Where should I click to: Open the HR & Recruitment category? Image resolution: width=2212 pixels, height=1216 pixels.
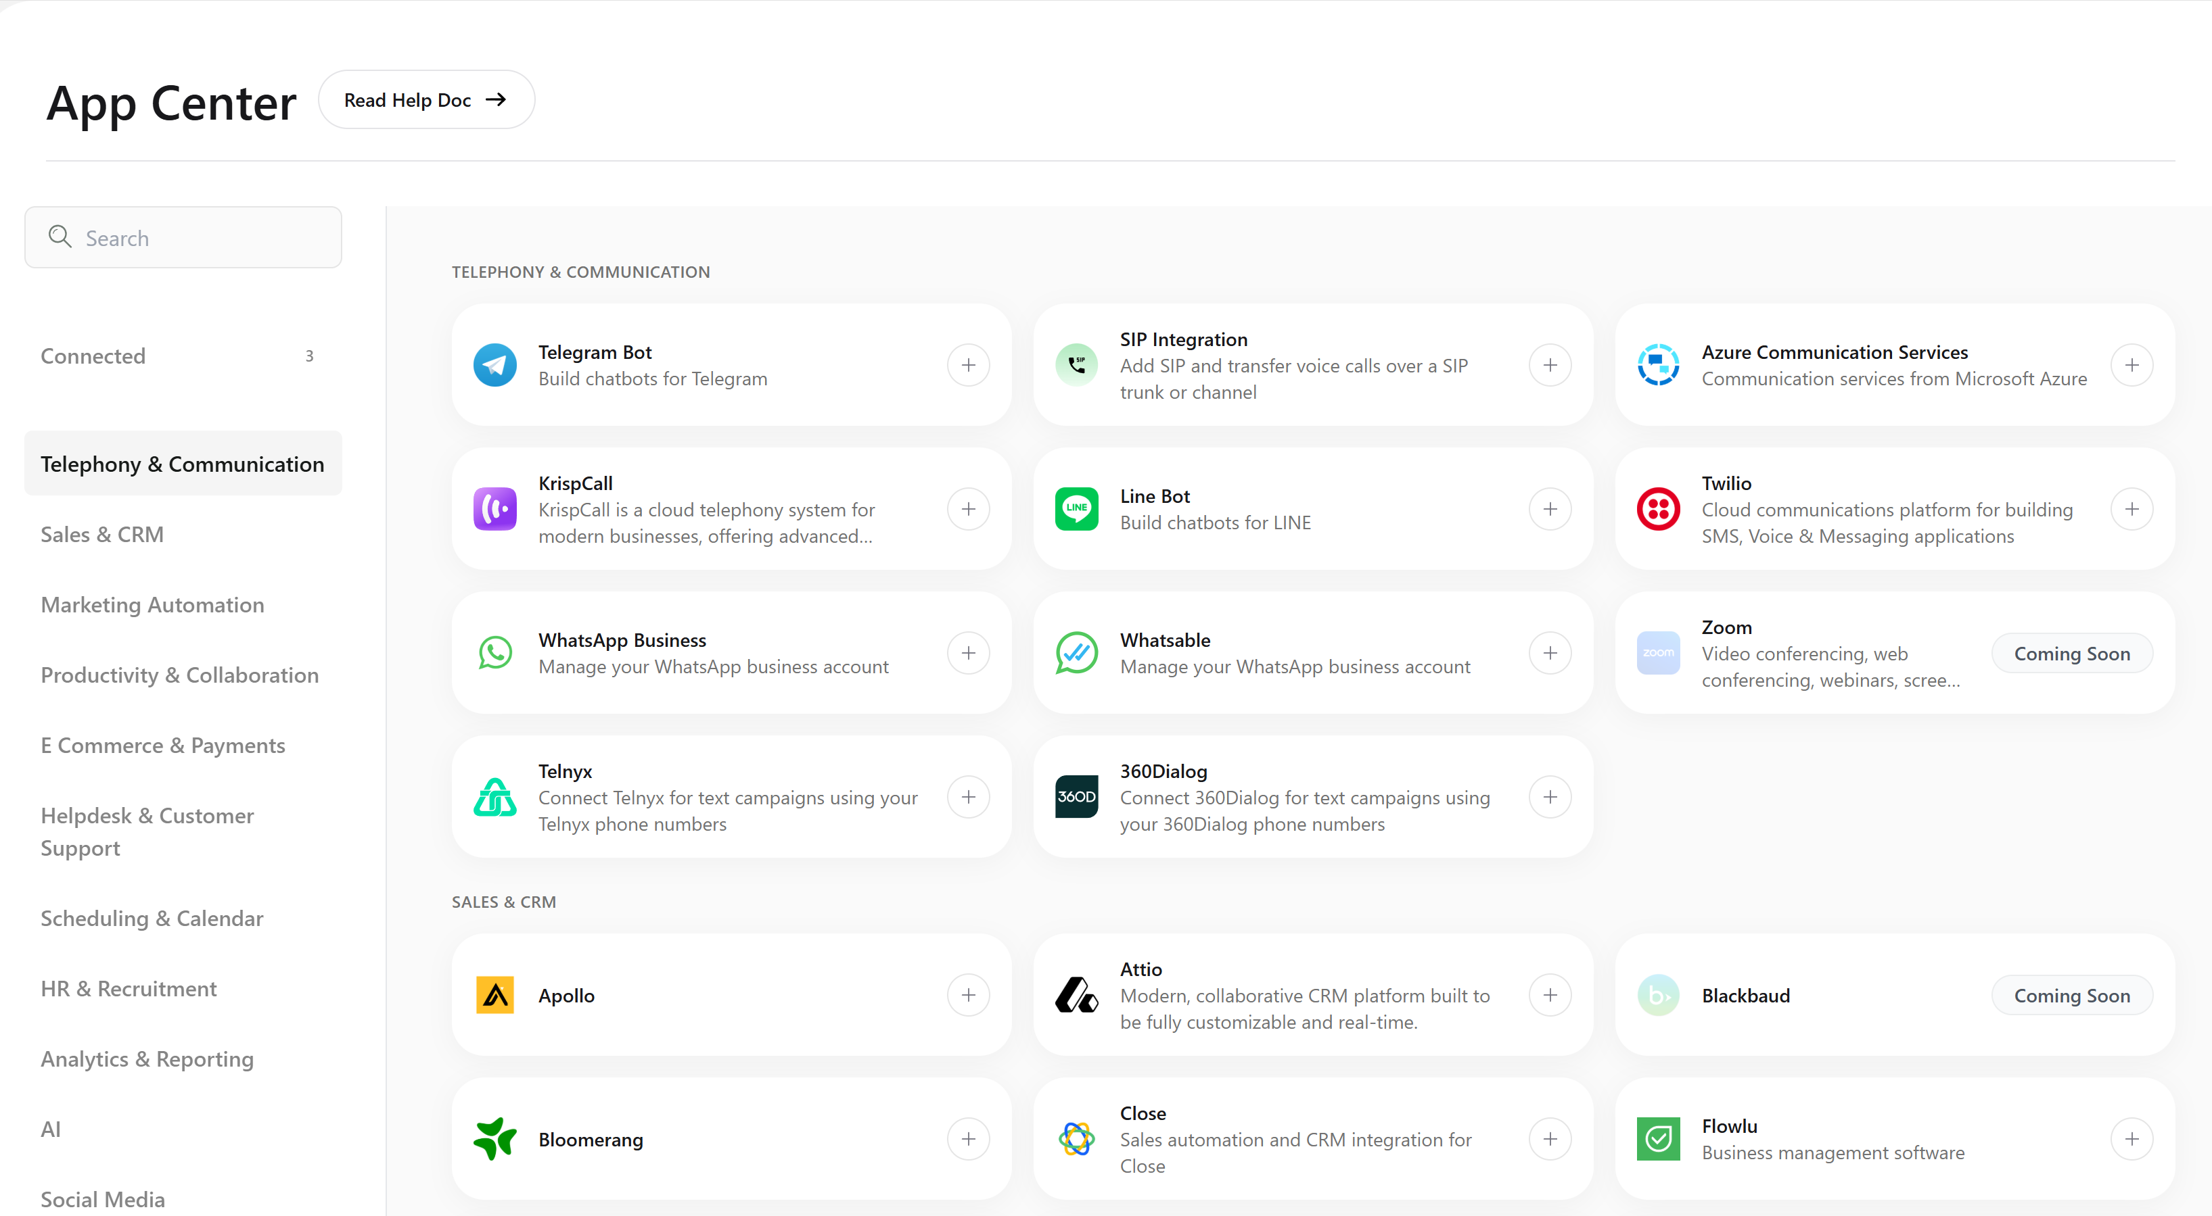(128, 988)
